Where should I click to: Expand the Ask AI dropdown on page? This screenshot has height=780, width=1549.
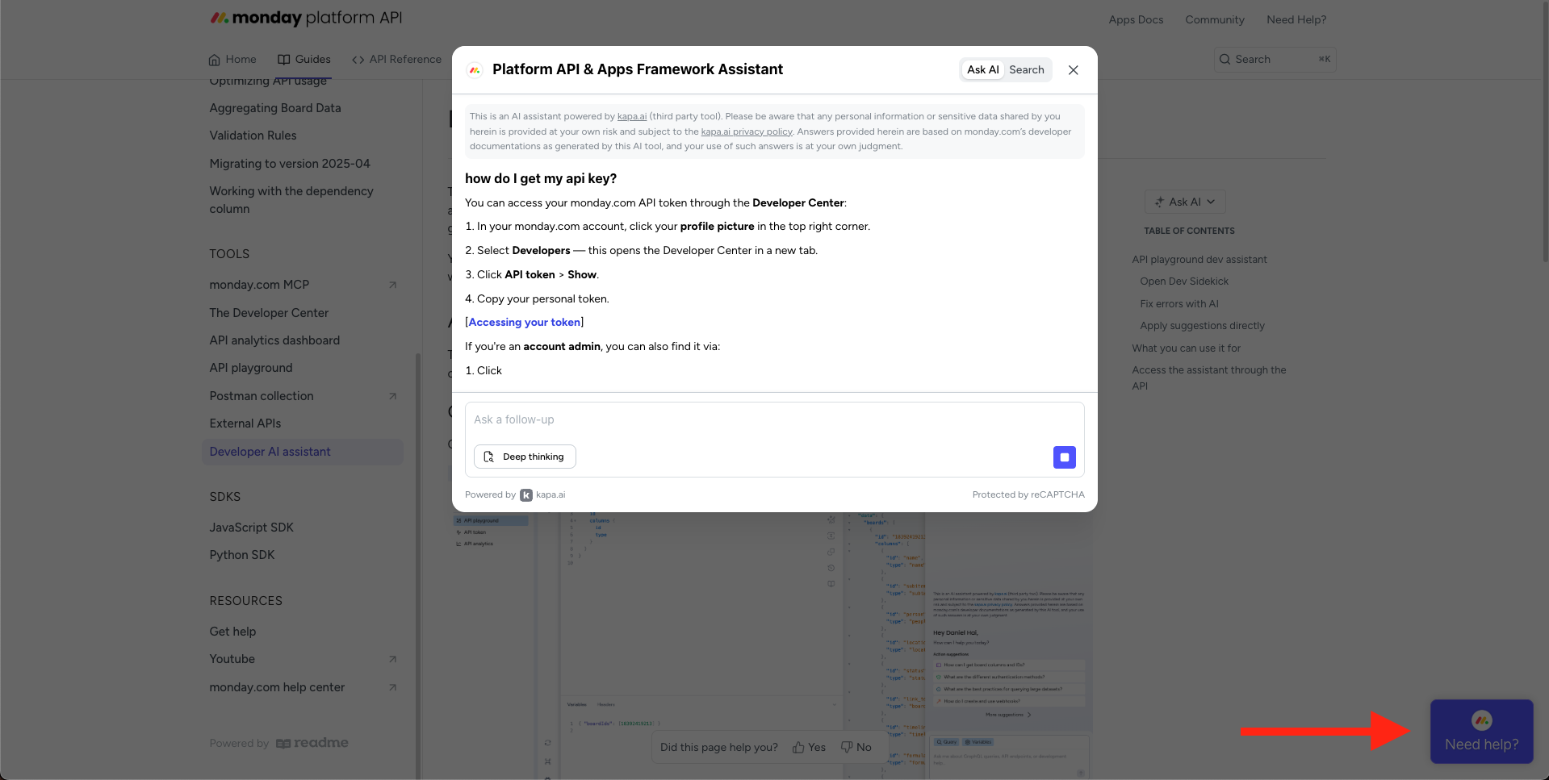(x=1185, y=202)
